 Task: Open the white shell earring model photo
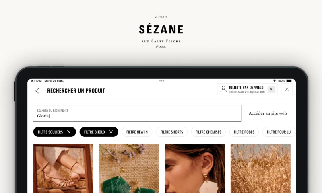195,168
